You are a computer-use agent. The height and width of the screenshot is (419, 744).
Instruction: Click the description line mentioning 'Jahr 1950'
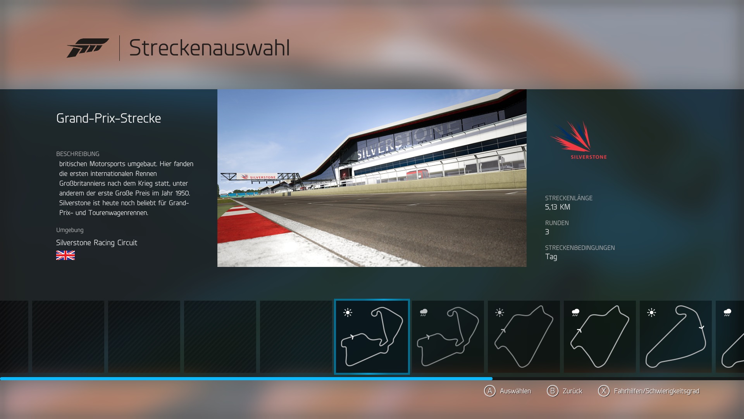click(x=124, y=193)
